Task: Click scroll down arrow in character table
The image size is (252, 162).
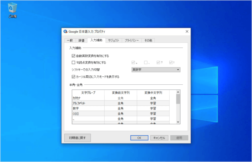Action: (x=178, y=122)
